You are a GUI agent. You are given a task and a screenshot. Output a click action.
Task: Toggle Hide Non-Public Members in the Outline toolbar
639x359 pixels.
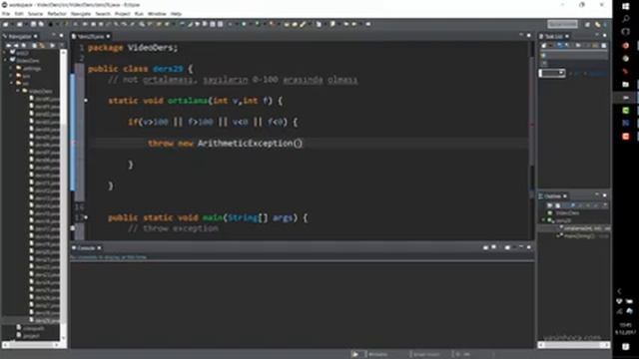588,205
